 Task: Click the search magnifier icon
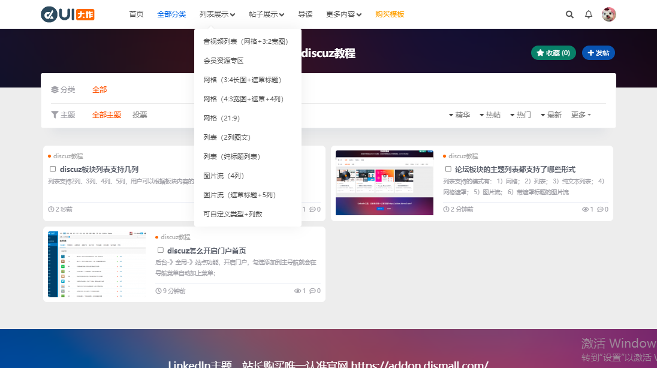coord(569,14)
